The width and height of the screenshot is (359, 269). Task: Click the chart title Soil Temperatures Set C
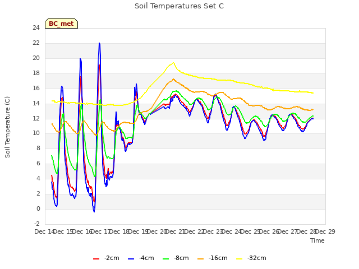pyautogui.click(x=179, y=6)
